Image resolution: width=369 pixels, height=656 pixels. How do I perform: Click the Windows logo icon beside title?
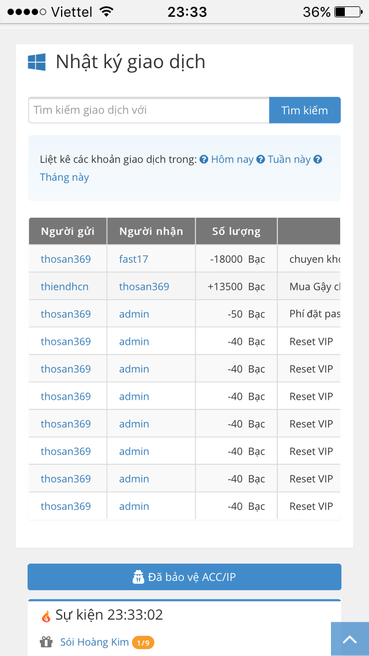(x=37, y=62)
